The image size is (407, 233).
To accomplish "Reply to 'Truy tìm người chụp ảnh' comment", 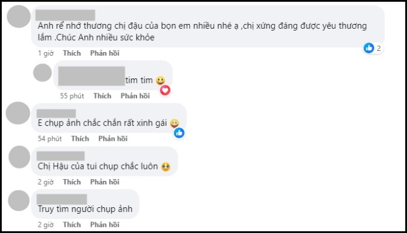I will [105, 225].
